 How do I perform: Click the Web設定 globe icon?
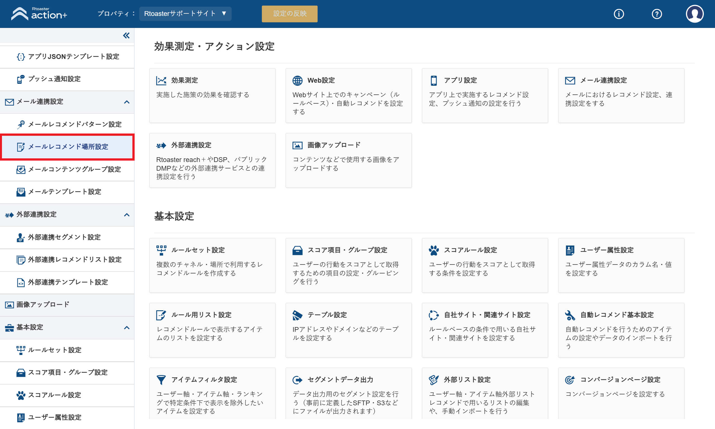(x=297, y=80)
